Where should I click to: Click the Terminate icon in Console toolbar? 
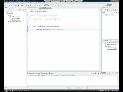91,73
